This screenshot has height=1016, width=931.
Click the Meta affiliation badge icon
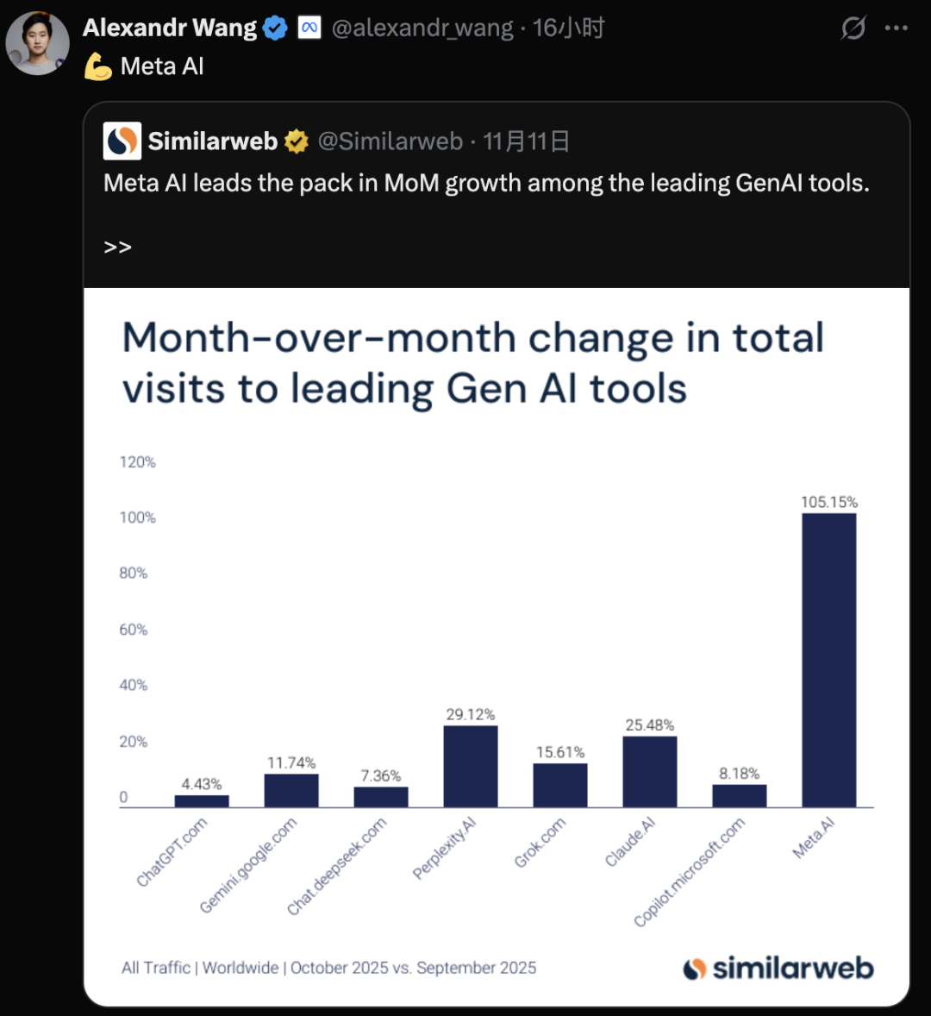[x=309, y=28]
